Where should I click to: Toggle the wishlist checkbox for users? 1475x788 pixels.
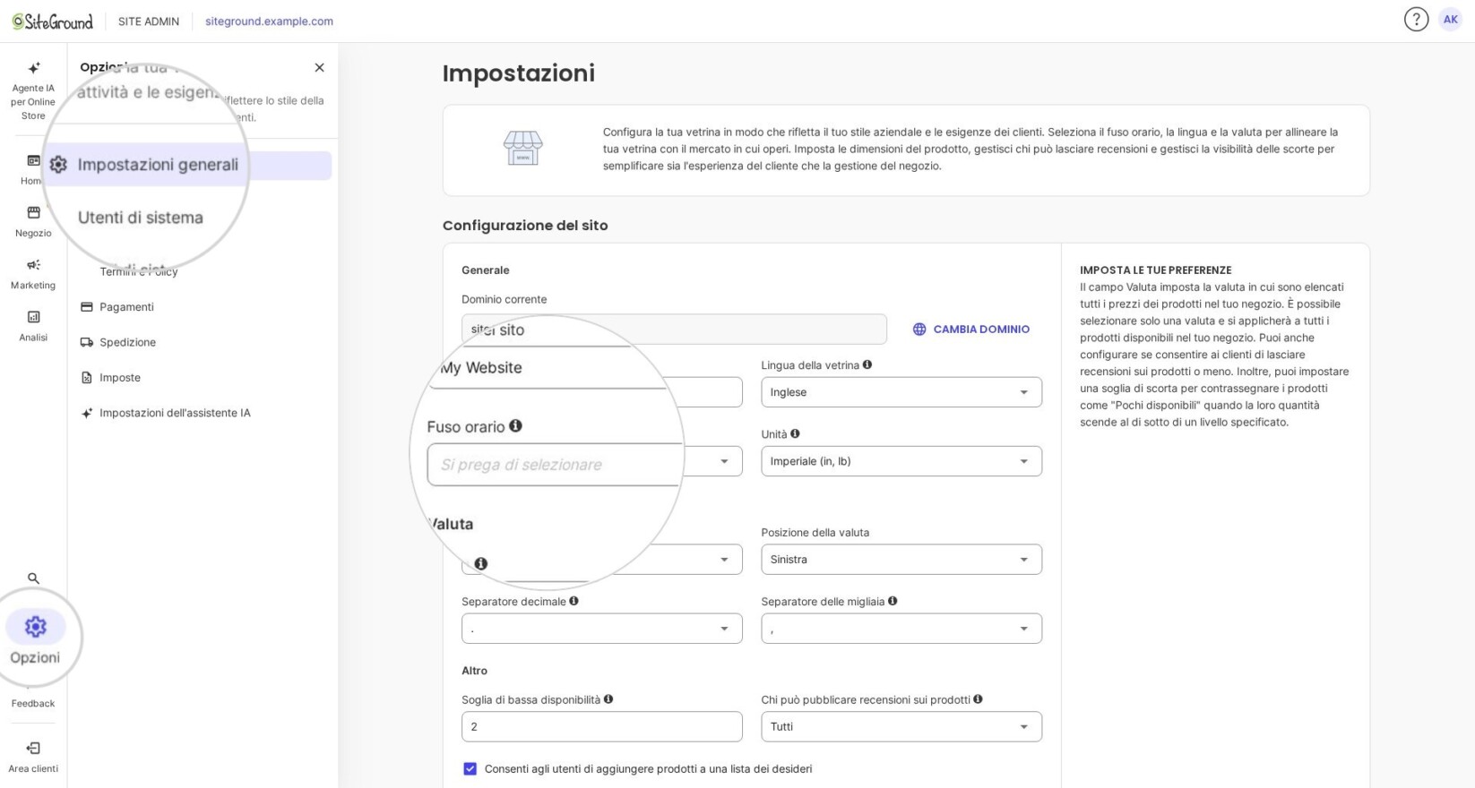[470, 768]
